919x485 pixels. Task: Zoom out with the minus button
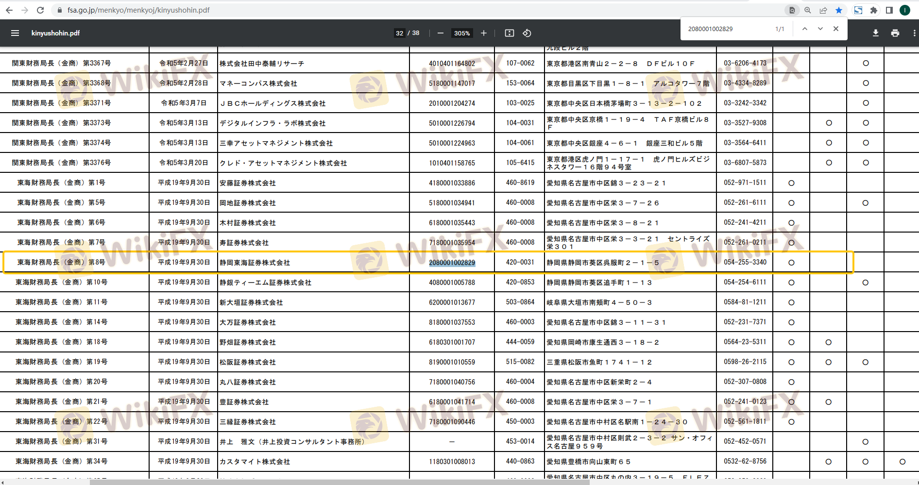pyautogui.click(x=441, y=33)
